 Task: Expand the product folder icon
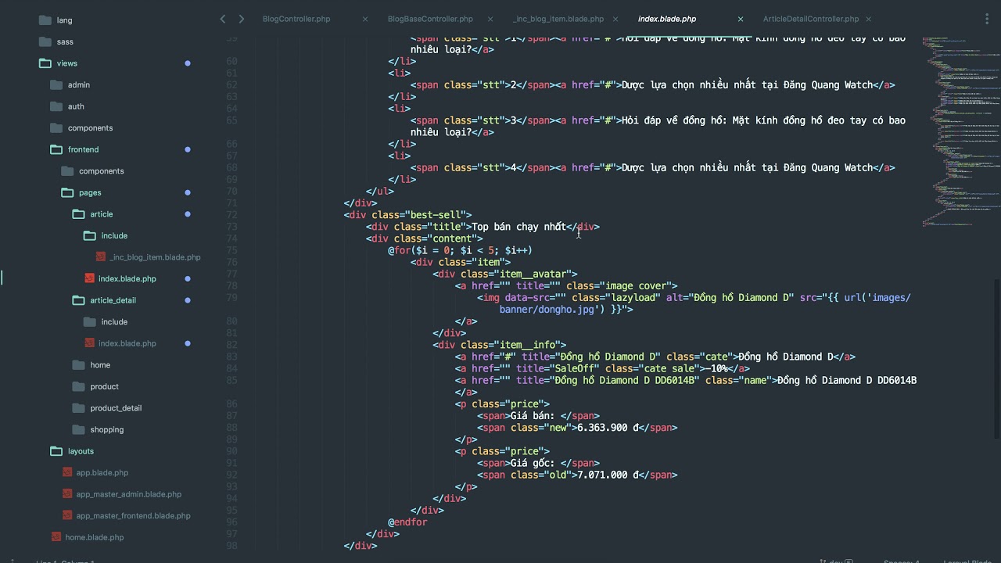tap(77, 386)
